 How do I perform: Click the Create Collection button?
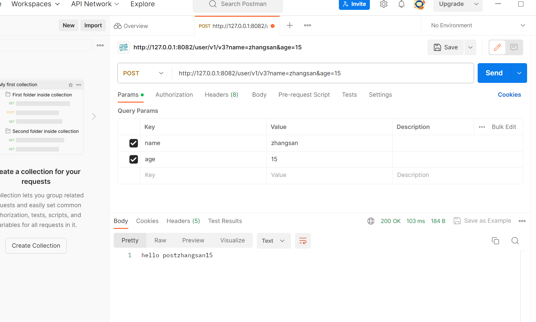(36, 246)
